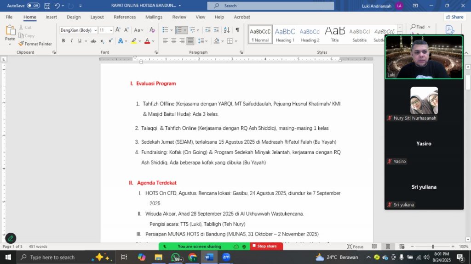
Task: Click the Format Painter tool
Action: [x=35, y=44]
